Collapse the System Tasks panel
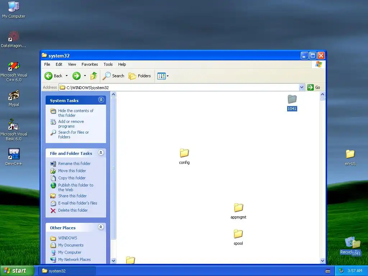The width and height of the screenshot is (368, 276). 101,100
